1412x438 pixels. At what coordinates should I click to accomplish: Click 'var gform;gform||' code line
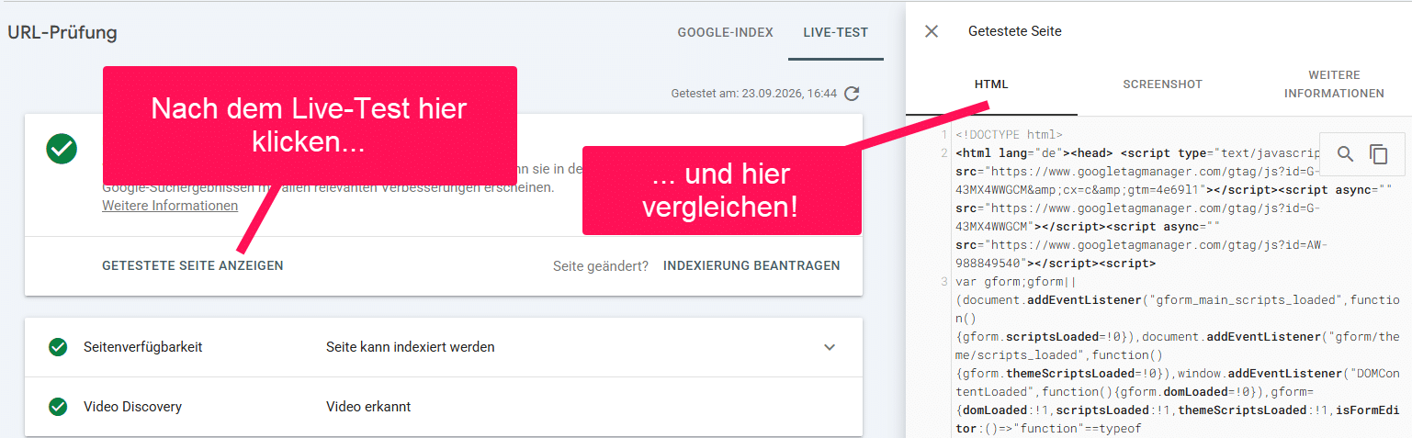pyautogui.click(x=1016, y=282)
